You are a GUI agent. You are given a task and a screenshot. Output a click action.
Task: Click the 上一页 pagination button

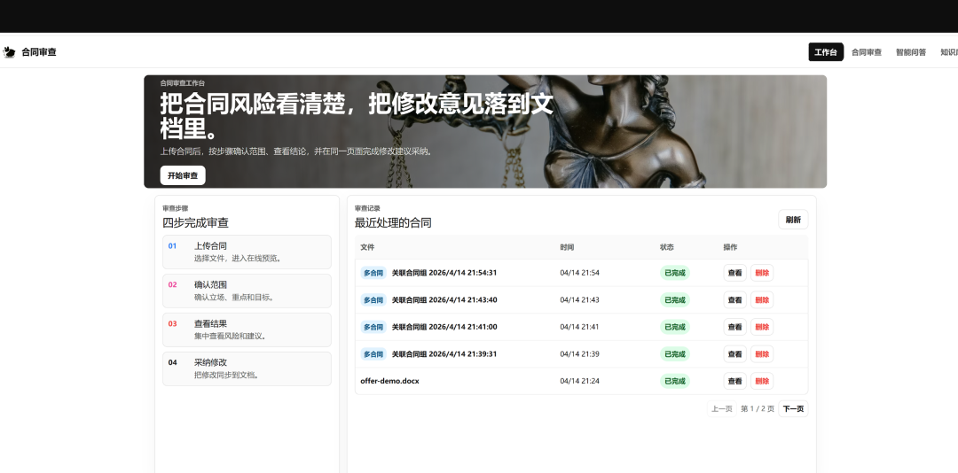pos(721,409)
